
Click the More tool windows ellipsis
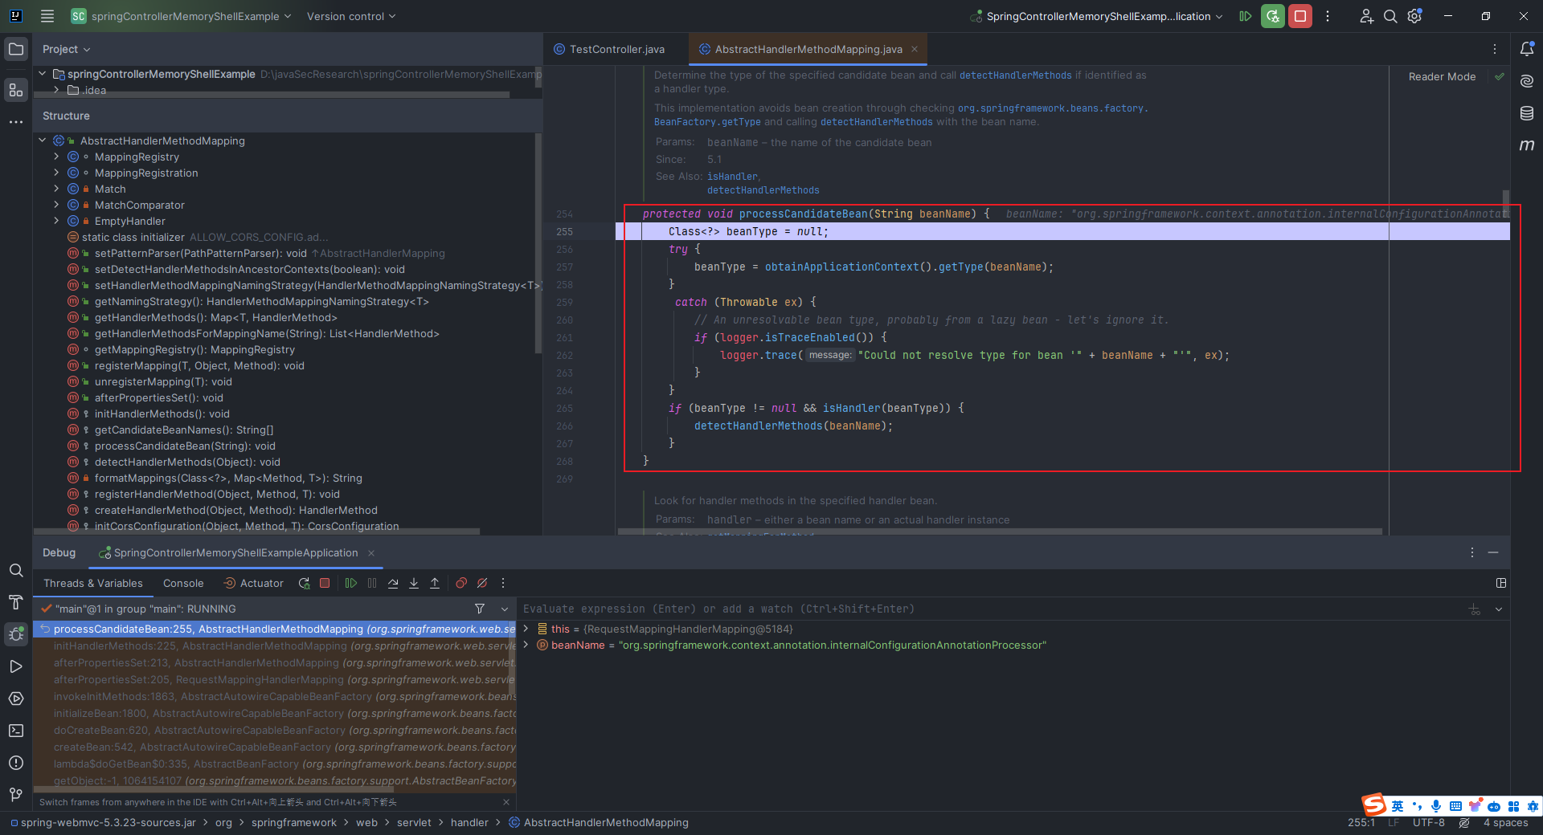click(x=16, y=122)
